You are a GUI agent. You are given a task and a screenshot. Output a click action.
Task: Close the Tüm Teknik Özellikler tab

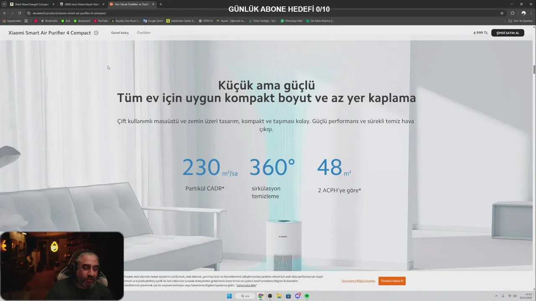(153, 4)
